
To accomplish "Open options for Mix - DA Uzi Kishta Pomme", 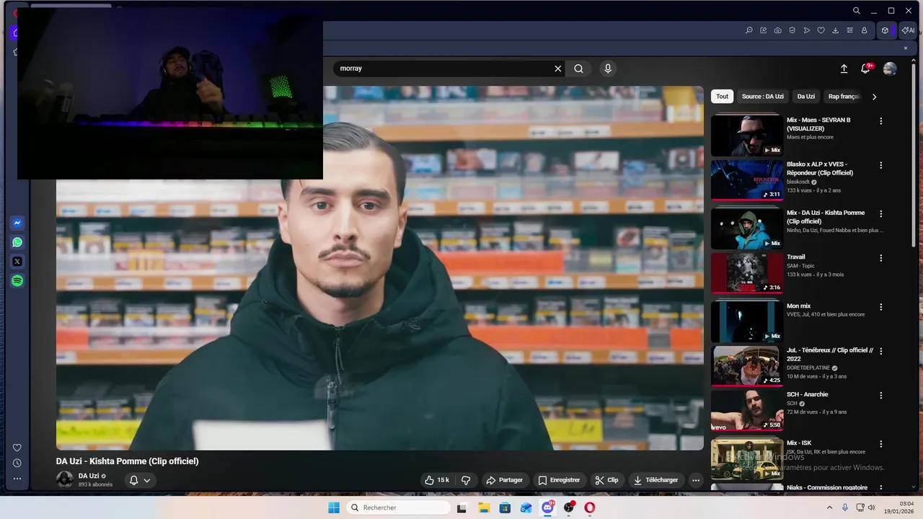I will click(880, 214).
